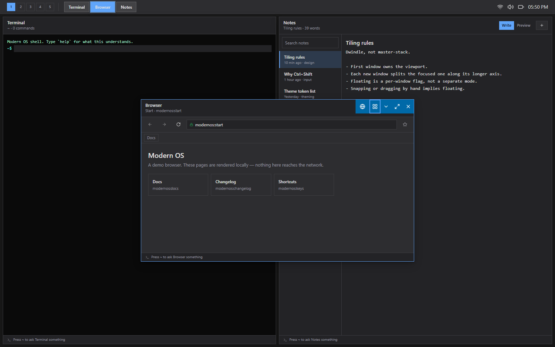
Task: Click the Search notes field
Action: (x=310, y=43)
